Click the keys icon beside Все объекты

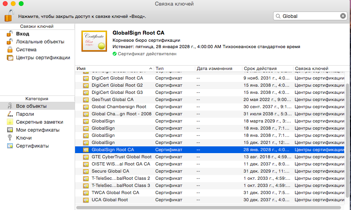(x=10, y=106)
